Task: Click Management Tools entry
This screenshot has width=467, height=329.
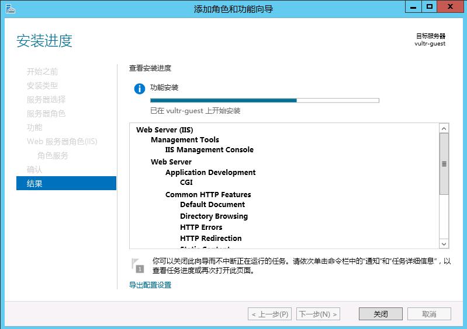Action: pyautogui.click(x=185, y=139)
